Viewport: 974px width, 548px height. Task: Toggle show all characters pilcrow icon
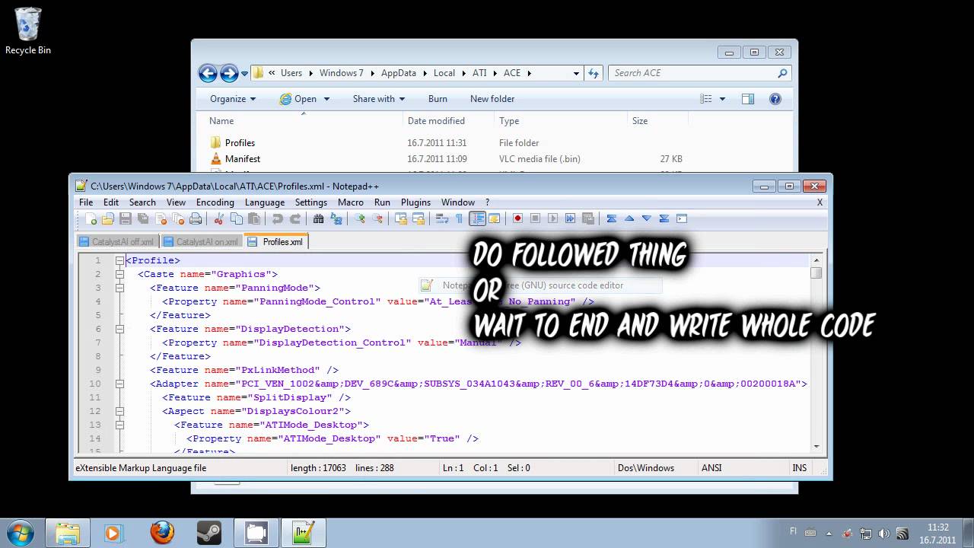point(459,218)
